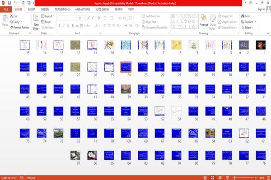Toggle Underline formatting

(68, 26)
